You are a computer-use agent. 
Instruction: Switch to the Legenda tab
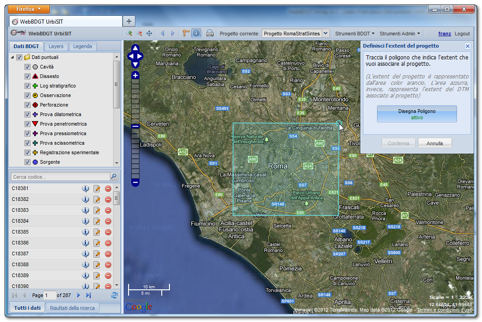click(82, 46)
